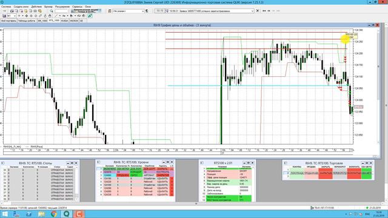The width and height of the screenshot is (388, 218).
Task: Select the Aa text label tool
Action: point(64,16)
